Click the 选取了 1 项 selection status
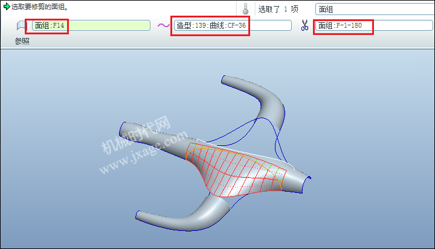Screen dimensions: 435x249 pos(279,10)
